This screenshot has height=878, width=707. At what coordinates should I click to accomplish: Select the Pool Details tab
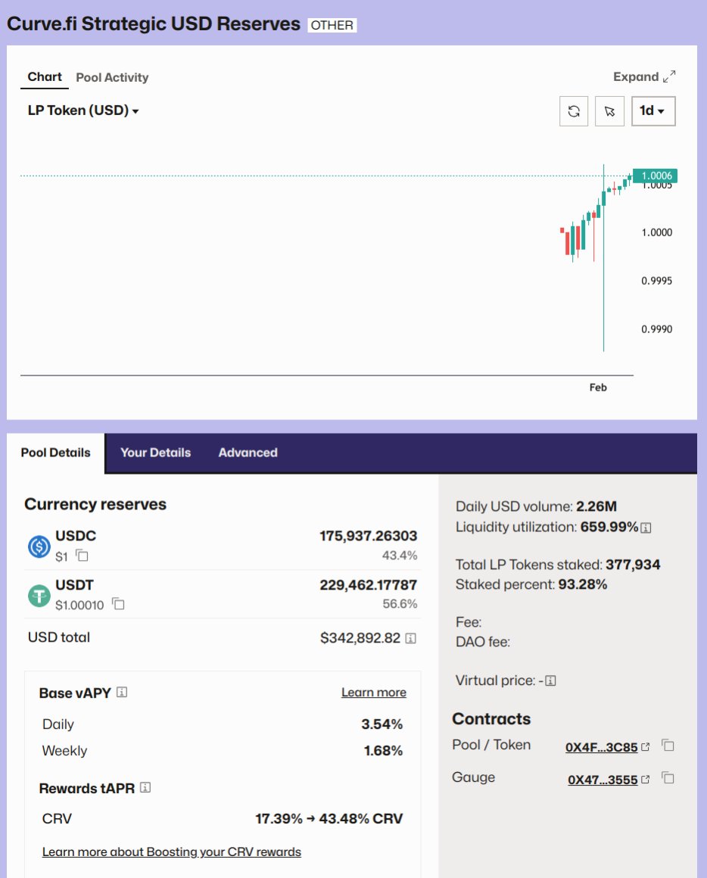[x=55, y=453]
